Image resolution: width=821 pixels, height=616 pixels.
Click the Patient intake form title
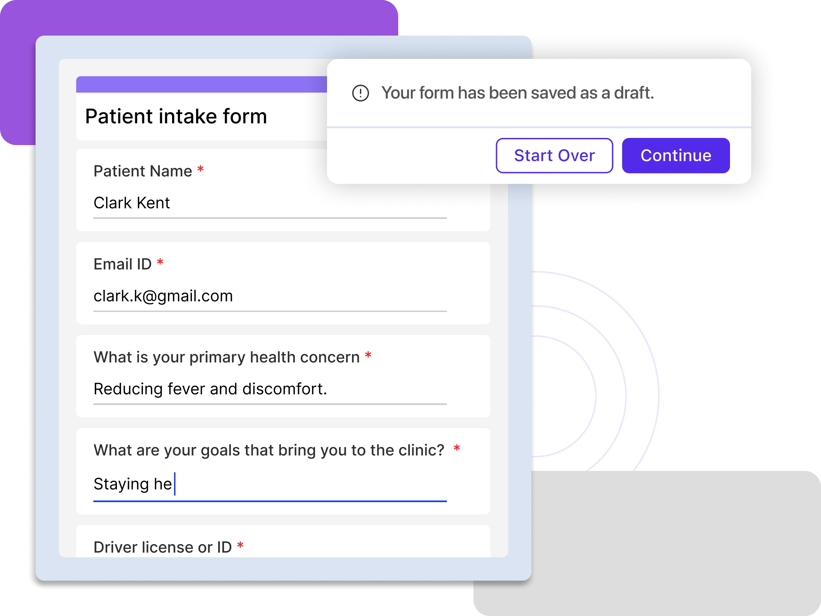point(176,116)
